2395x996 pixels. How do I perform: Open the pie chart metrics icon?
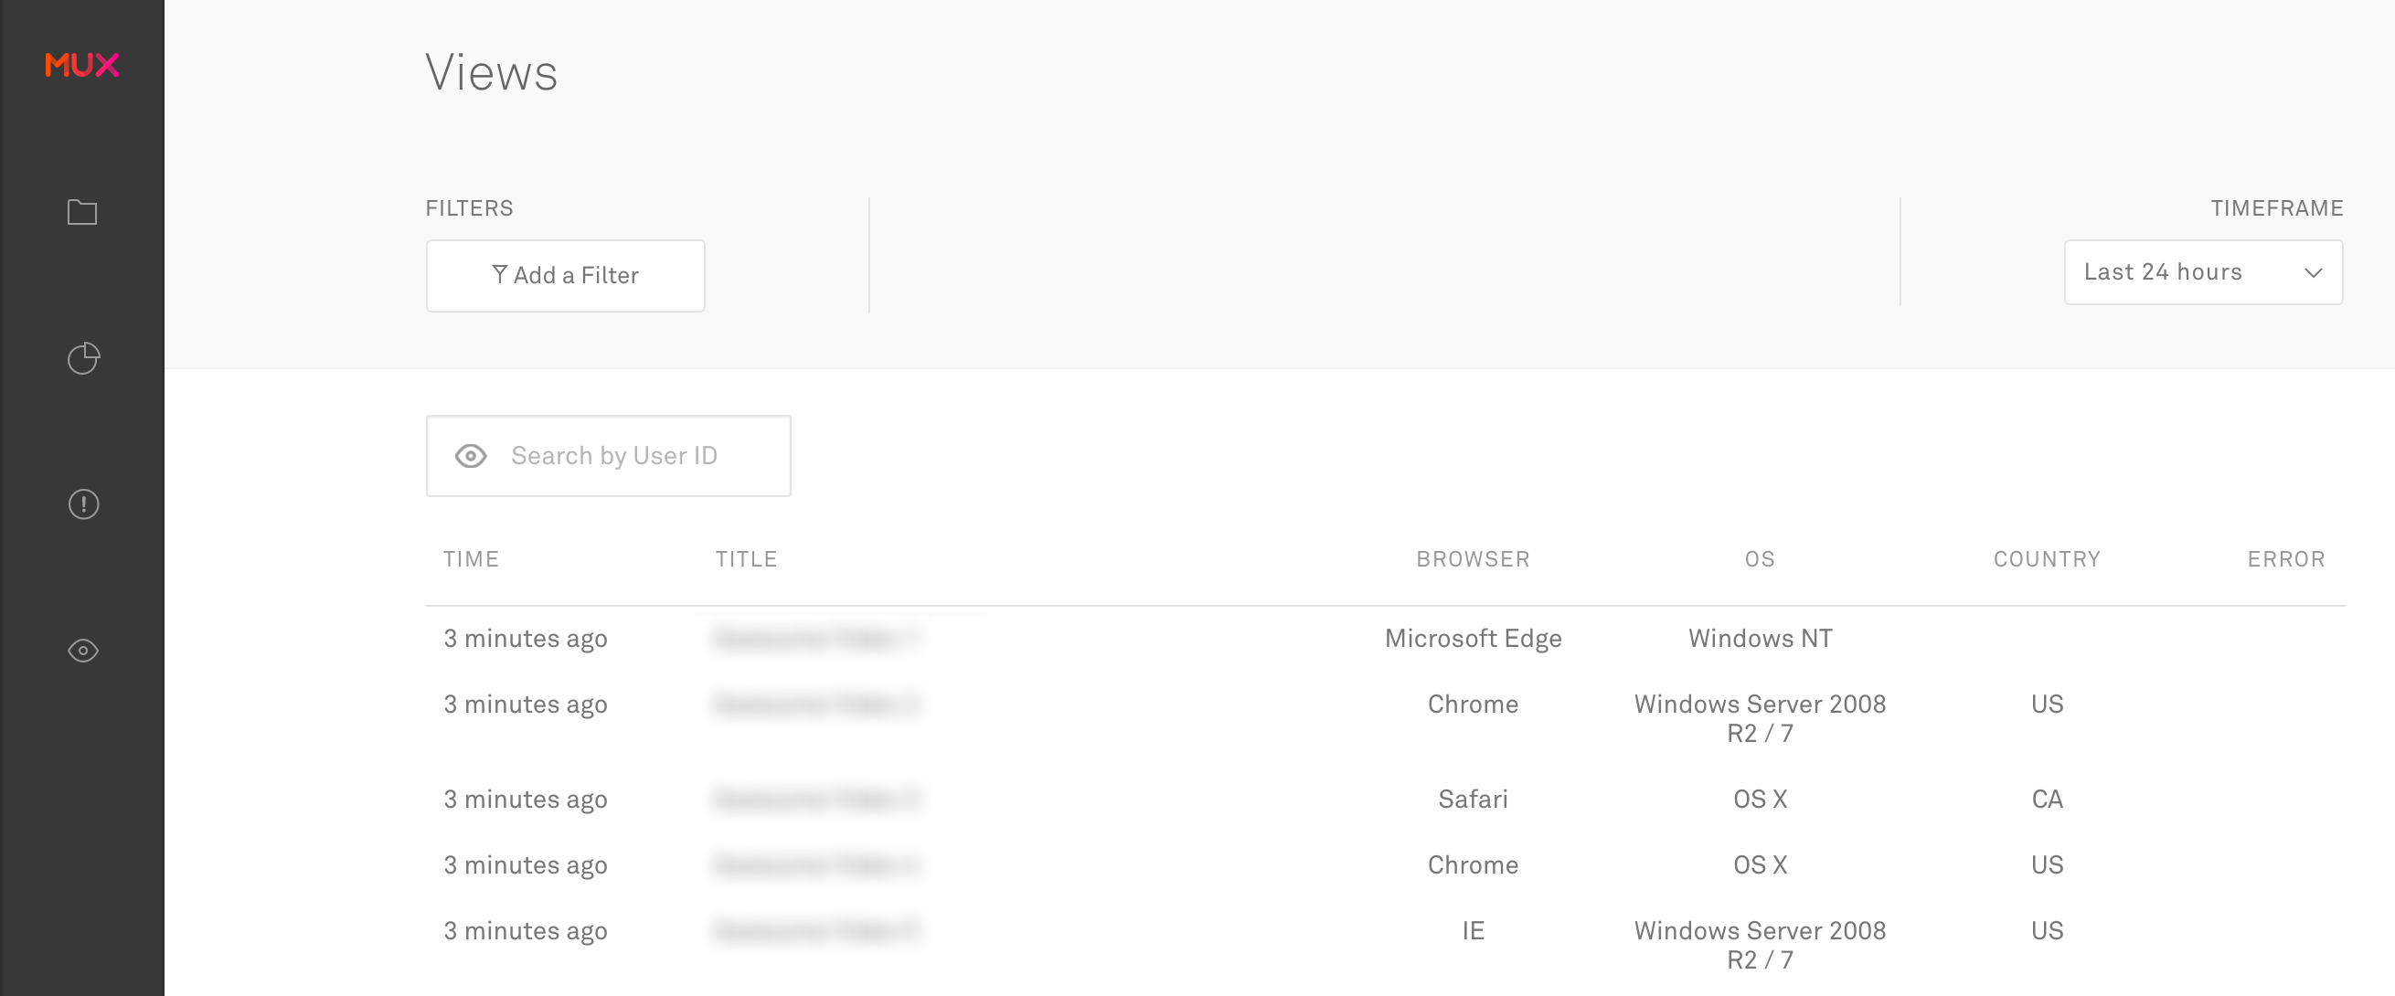[x=83, y=358]
